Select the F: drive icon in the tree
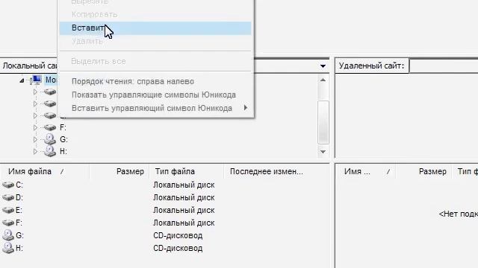Viewport: 478px width, 268px height. point(50,127)
